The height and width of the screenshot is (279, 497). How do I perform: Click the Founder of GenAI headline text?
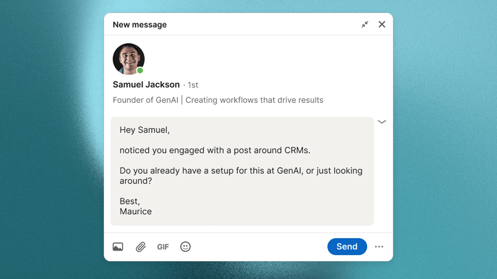pos(218,100)
